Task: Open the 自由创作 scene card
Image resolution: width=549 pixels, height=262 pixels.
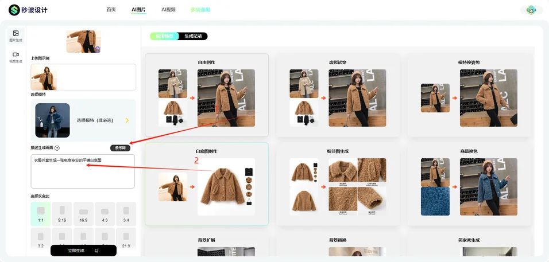Action: pos(207,95)
